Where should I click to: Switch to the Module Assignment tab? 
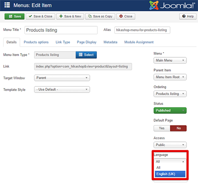(139, 42)
